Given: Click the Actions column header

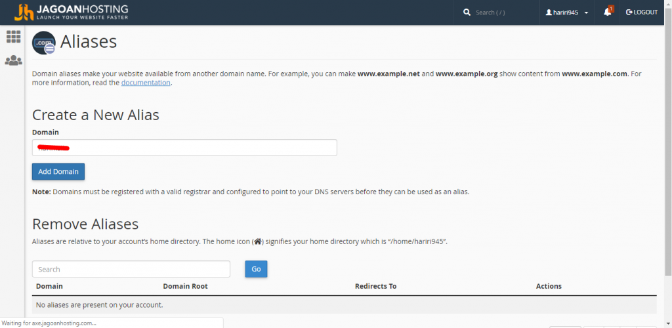Looking at the screenshot, I should [x=549, y=286].
